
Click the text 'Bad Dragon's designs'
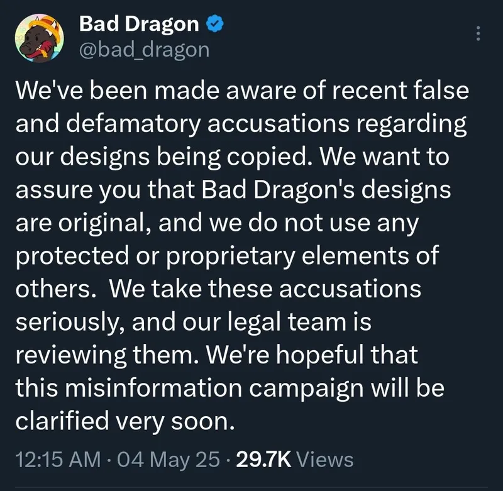point(326,190)
